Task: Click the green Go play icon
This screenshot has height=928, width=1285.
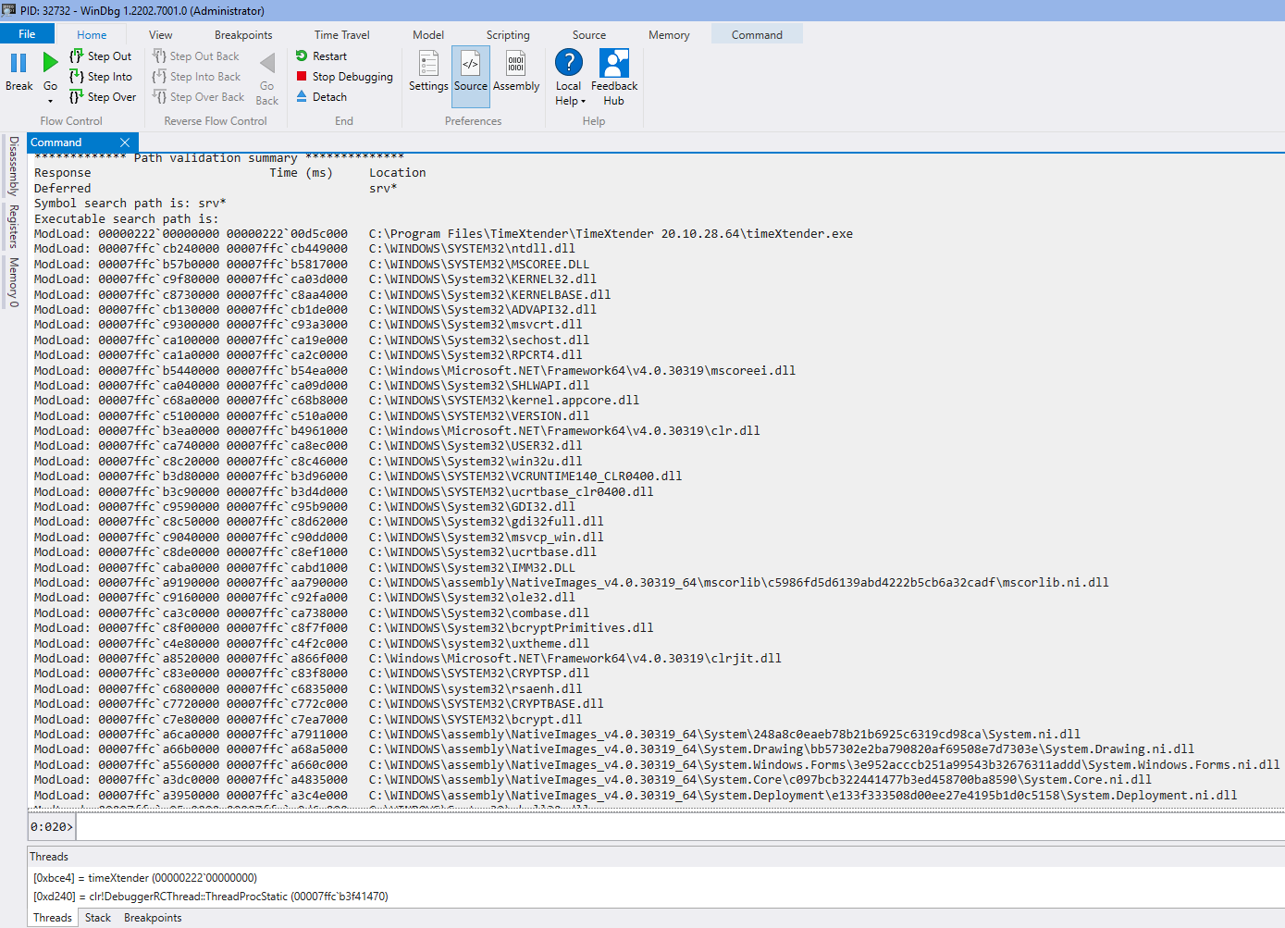Action: (x=50, y=63)
